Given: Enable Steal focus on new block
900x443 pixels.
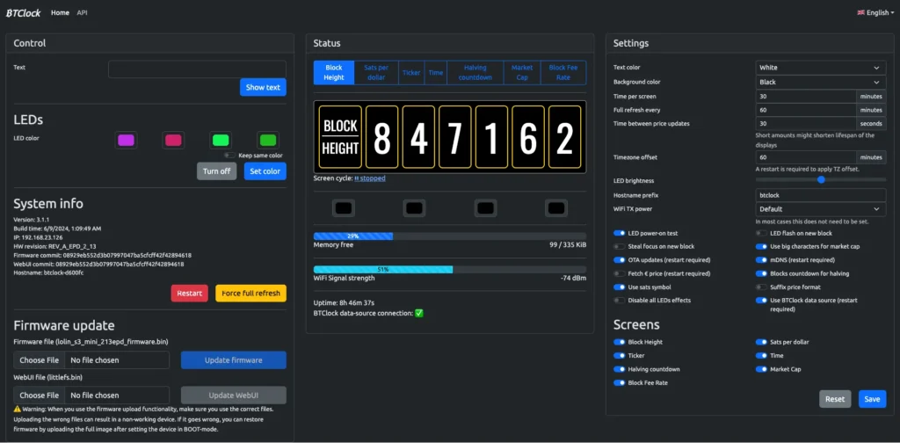Looking at the screenshot, I should 620,246.
